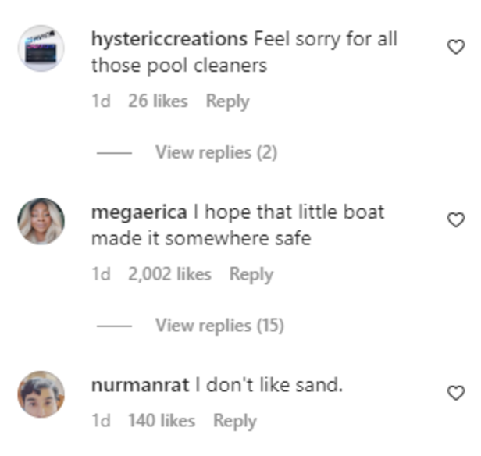Expand View replies (2) thread

tap(216, 152)
